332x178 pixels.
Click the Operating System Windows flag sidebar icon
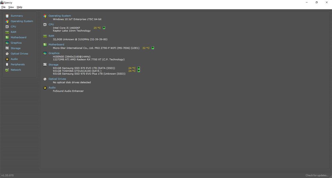click(7, 21)
